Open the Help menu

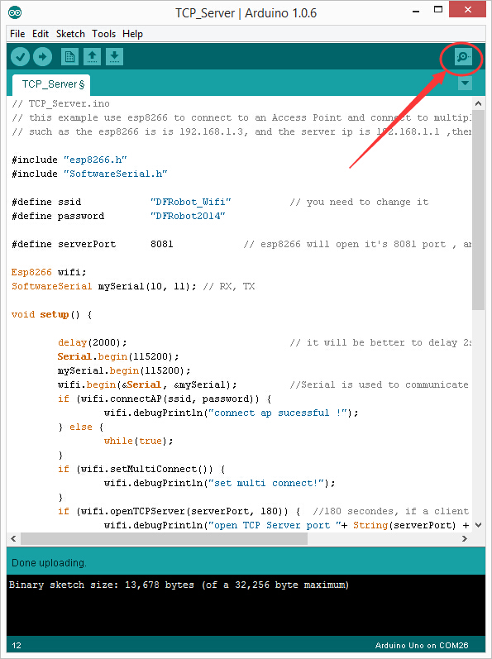coord(132,34)
